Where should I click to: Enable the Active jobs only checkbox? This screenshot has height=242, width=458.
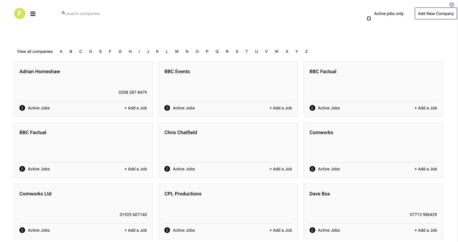pyautogui.click(x=369, y=18)
